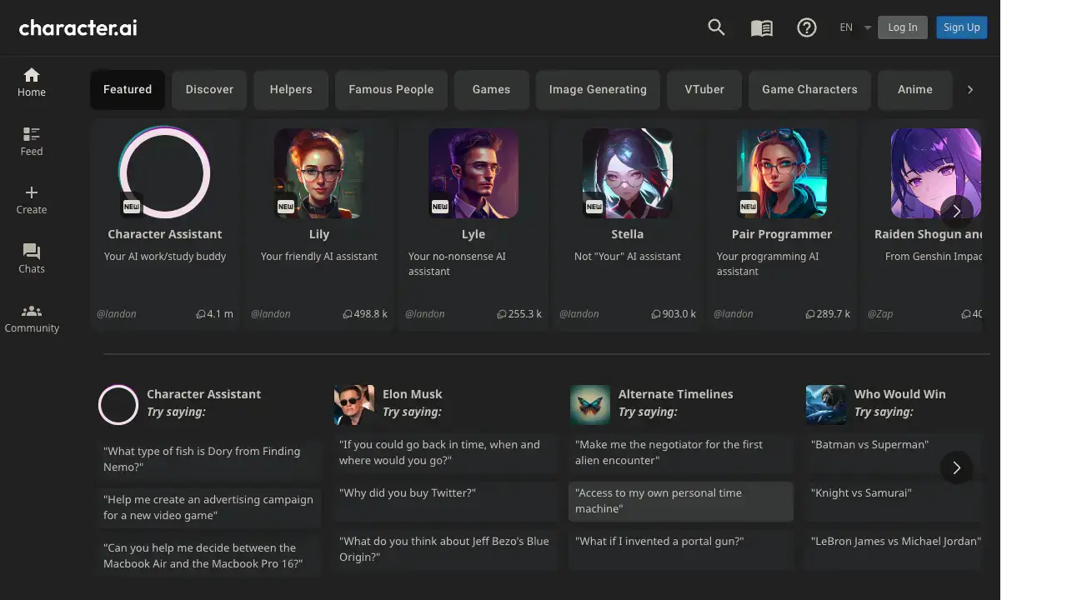Switch to the Featured tab
Image resolution: width=1067 pixels, height=600 pixels.
click(x=127, y=89)
